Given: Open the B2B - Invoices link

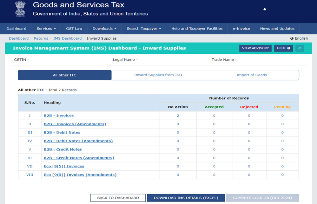Looking at the screenshot, I should pyautogui.click(x=59, y=116).
